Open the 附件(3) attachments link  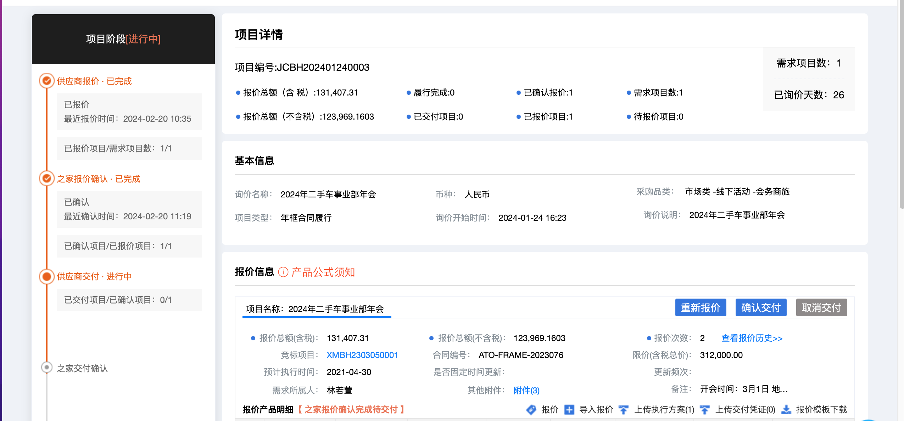[526, 390]
